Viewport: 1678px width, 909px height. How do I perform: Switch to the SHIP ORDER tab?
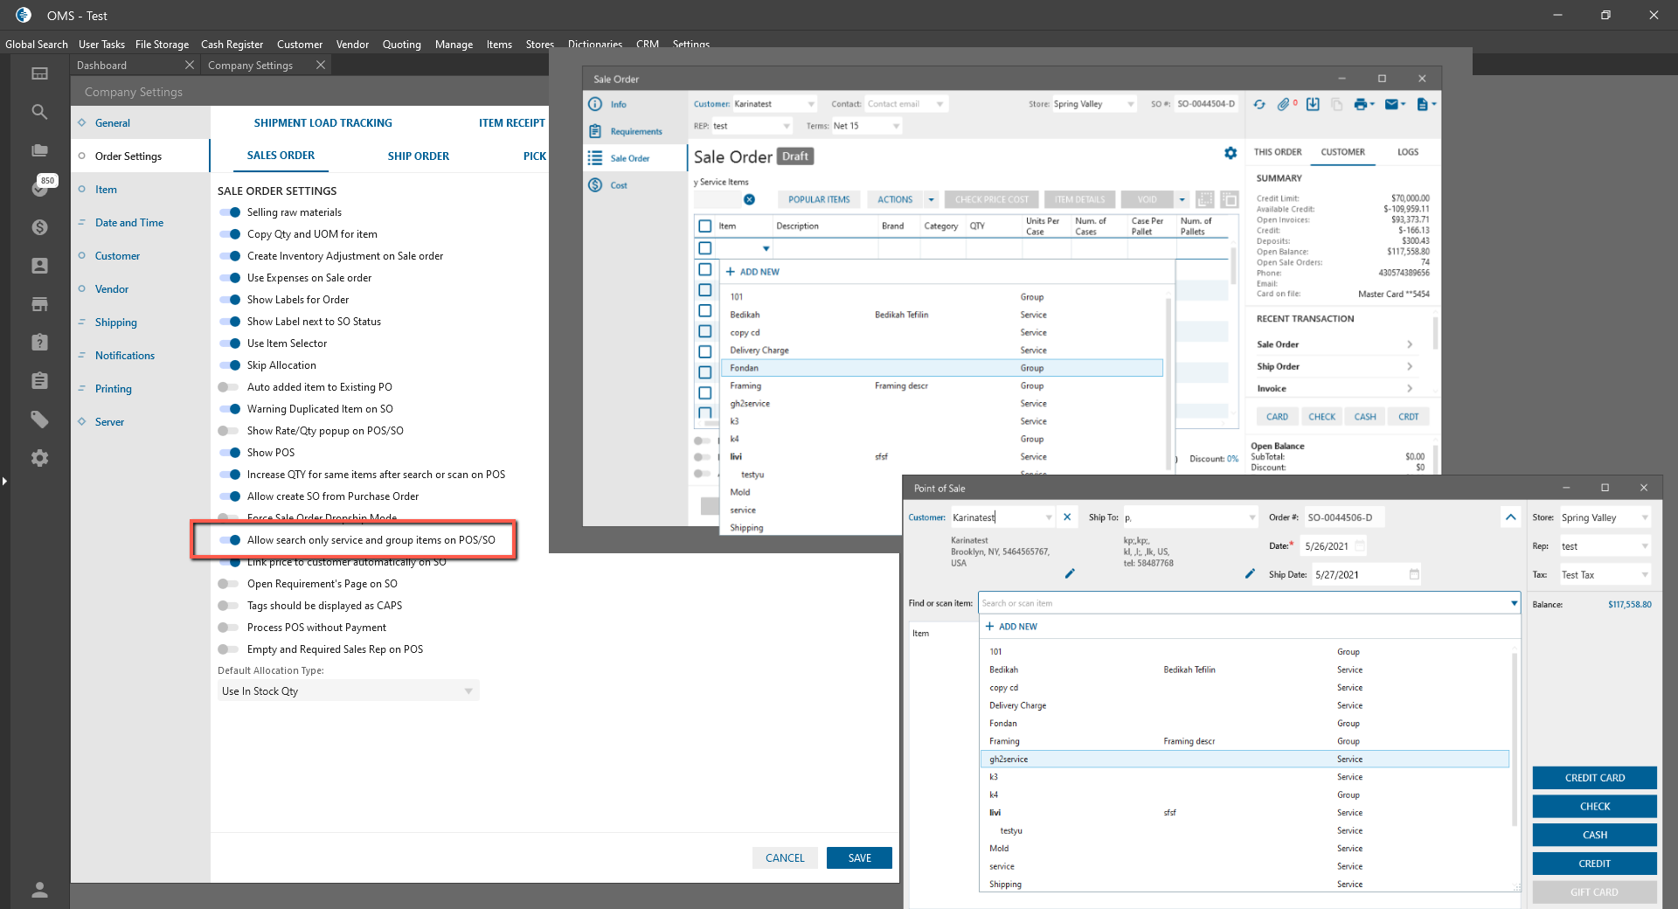pyautogui.click(x=418, y=156)
